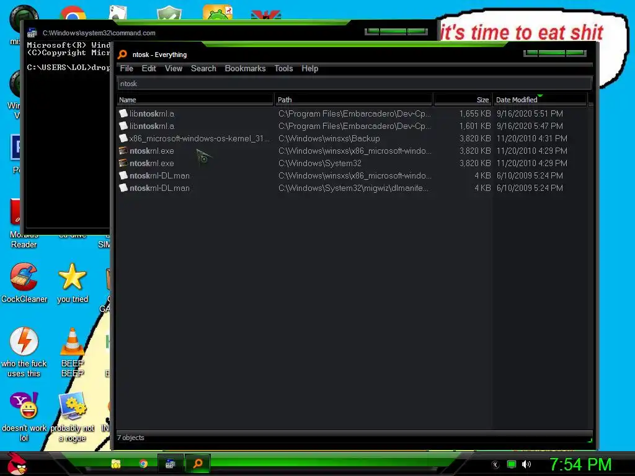Open the folder icon in the taskbar
This screenshot has height=476, width=635.
pyautogui.click(x=116, y=464)
